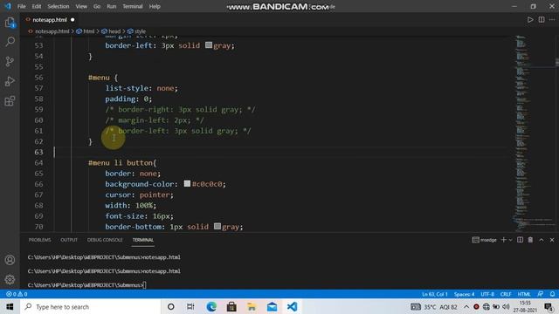The image size is (559, 314).
Task: Open the Terminal menu
Action: tap(133, 6)
